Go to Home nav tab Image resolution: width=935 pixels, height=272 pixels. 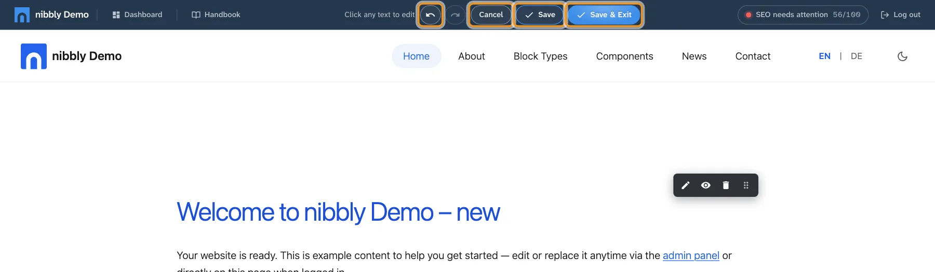click(417, 56)
